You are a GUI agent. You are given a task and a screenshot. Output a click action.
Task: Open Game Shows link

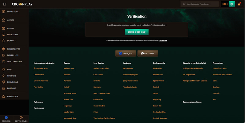coord(98,99)
